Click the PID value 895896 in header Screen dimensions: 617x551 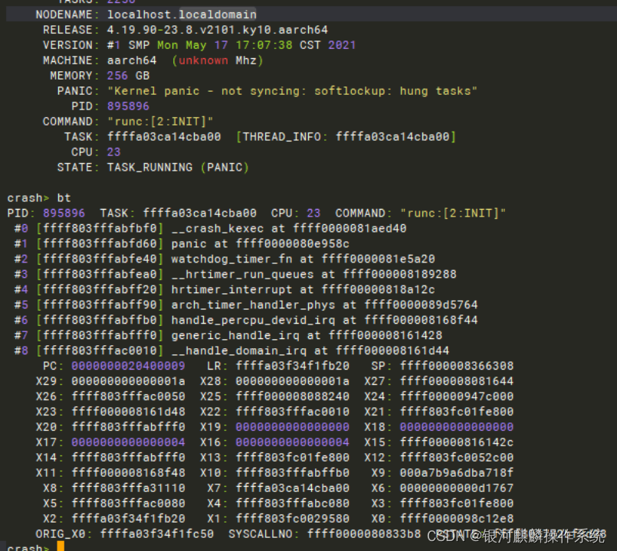coord(128,106)
